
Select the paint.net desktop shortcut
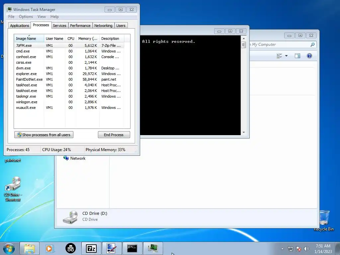pyautogui.click(x=13, y=160)
